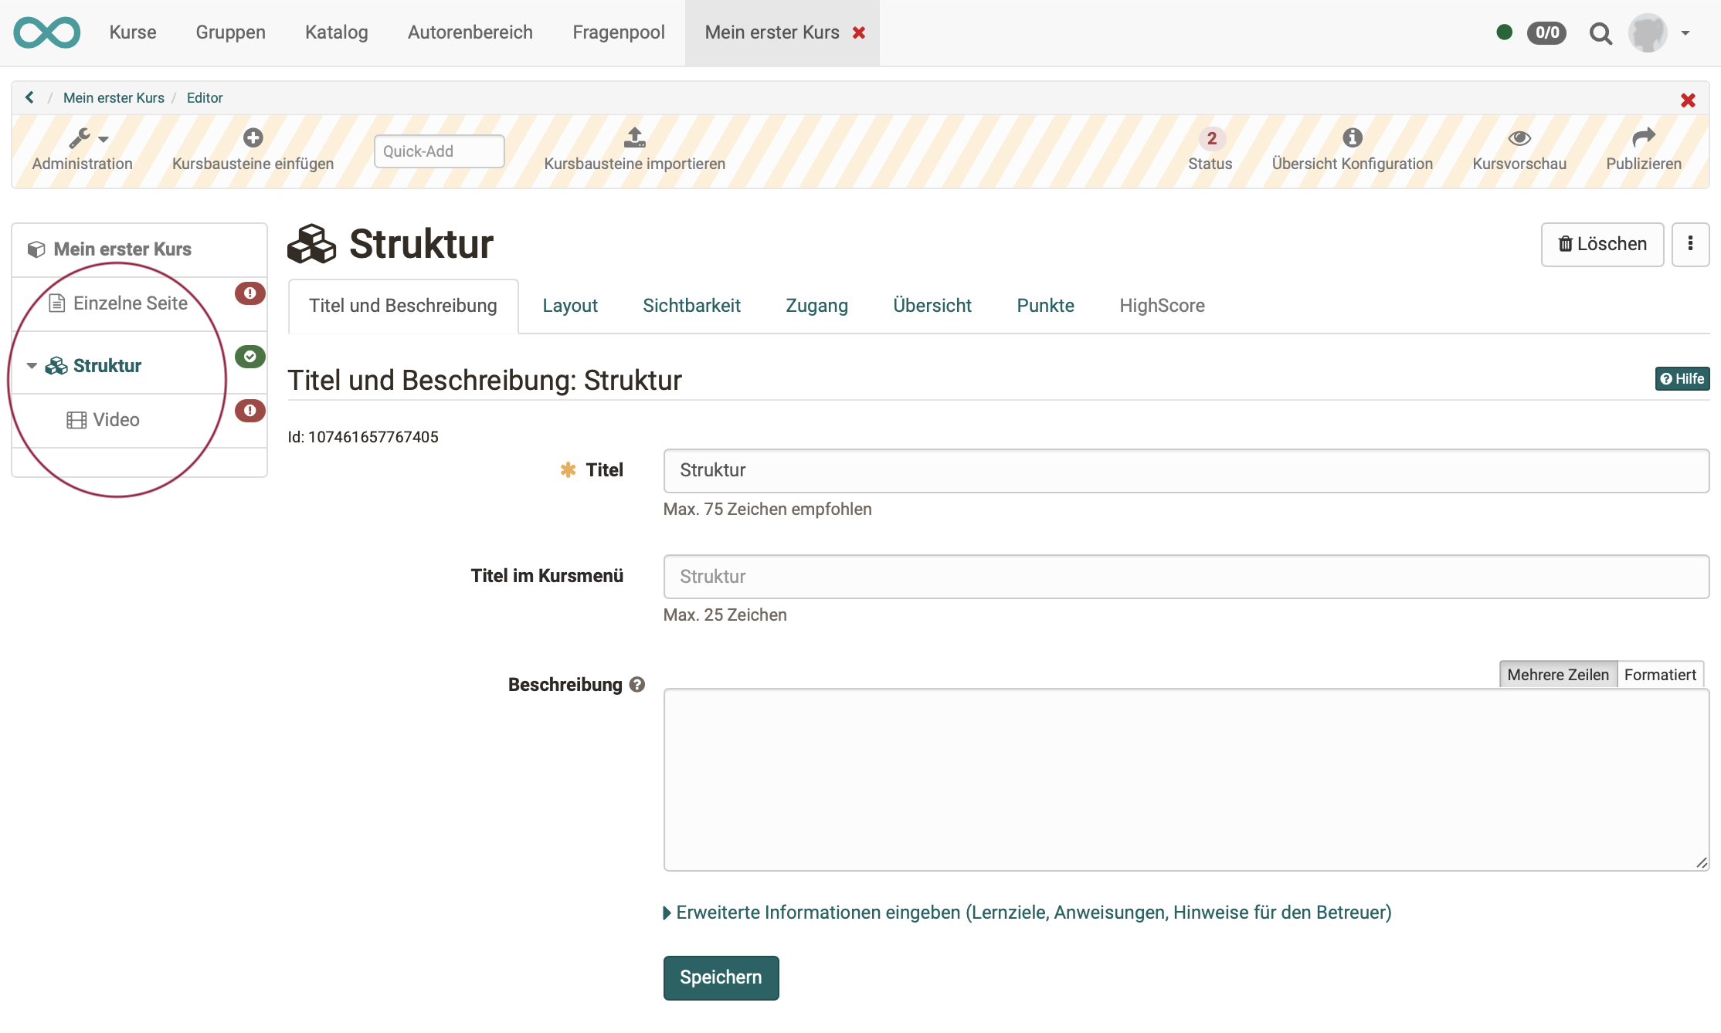Switch to the Übersicht tab
This screenshot has height=1033, width=1721.
932,306
